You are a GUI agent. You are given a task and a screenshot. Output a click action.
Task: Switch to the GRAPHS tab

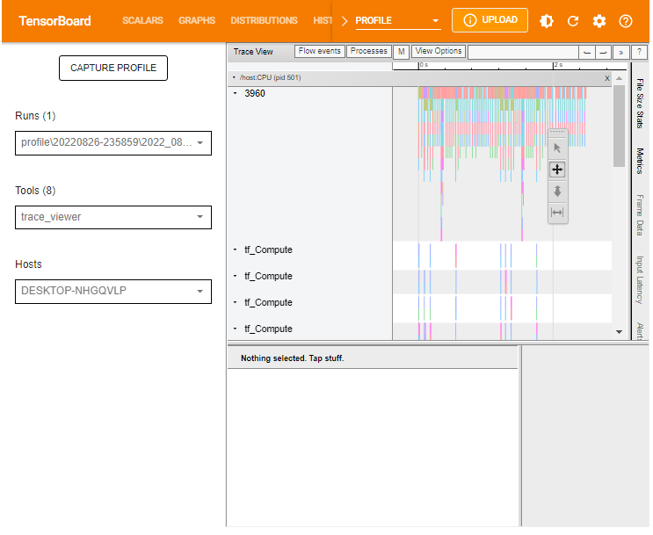tap(197, 20)
